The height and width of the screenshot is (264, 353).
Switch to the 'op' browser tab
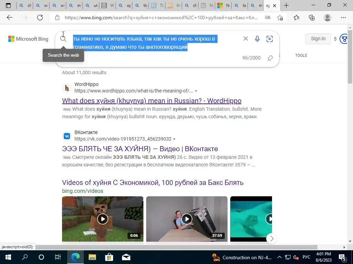125,5
